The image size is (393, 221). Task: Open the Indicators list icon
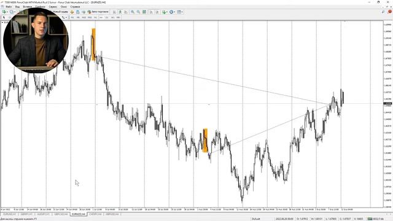point(164,12)
